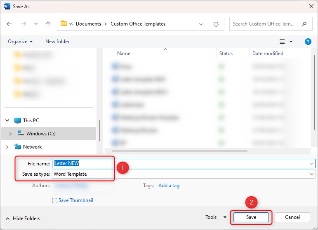Go forward using the forward arrow
Viewport: 318px width, 230px height.
point(24,24)
